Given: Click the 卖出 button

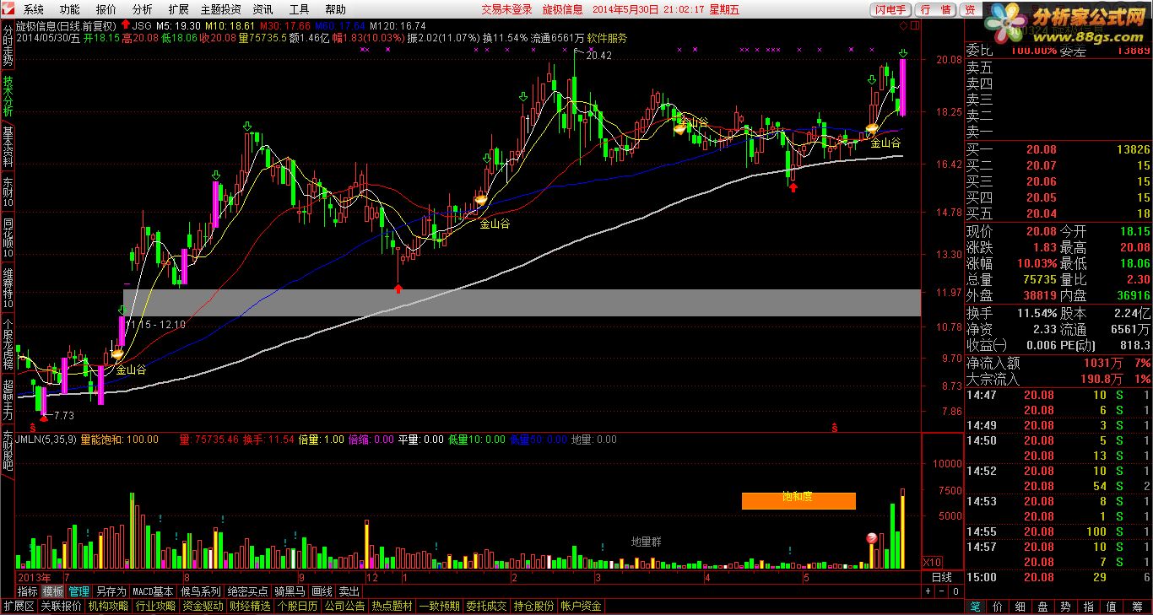Looking at the screenshot, I should pos(349,591).
